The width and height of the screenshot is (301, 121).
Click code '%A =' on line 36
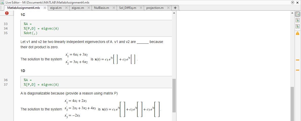tap(27, 80)
